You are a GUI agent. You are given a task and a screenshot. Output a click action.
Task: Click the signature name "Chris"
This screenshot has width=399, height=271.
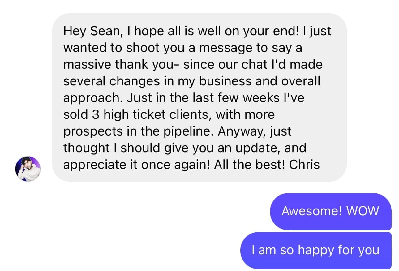click(x=304, y=165)
